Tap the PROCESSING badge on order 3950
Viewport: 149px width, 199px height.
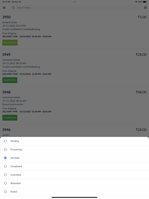click(x=10, y=42)
